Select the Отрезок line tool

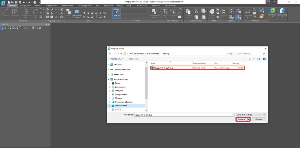(x=5, y=12)
